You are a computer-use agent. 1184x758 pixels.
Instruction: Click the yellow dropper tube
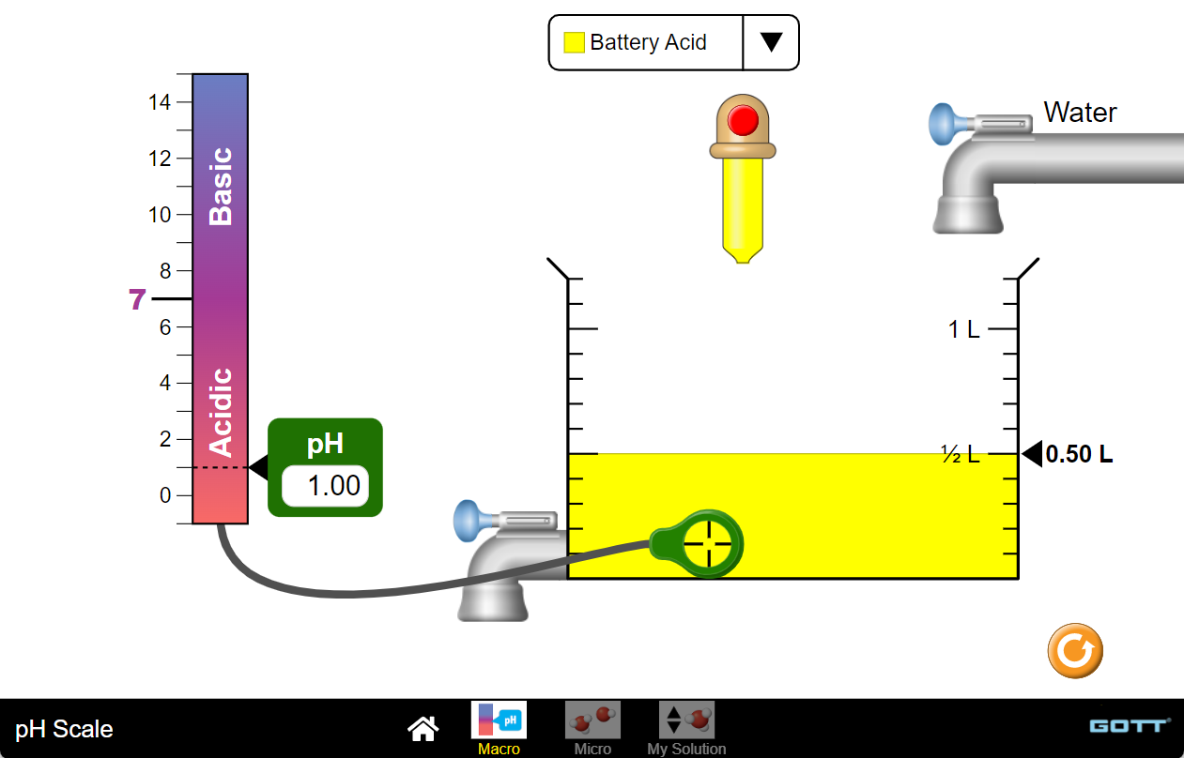tap(743, 210)
